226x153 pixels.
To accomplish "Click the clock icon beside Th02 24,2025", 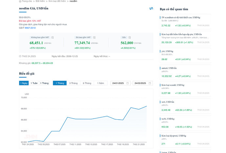I will (x=20, y=56).
